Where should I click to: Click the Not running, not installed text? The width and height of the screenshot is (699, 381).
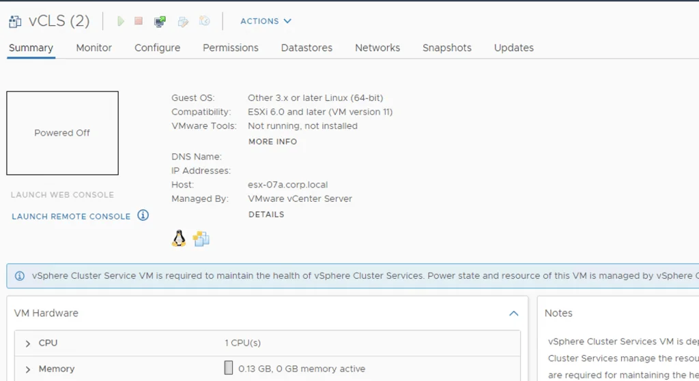pyautogui.click(x=302, y=126)
